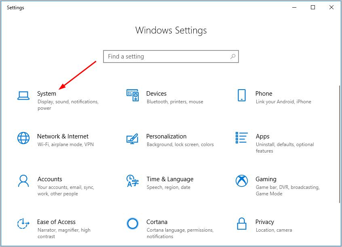Image resolution: width=342 pixels, height=247 pixels.
Task: Click the magnifier icon in search box
Action: tap(233, 57)
